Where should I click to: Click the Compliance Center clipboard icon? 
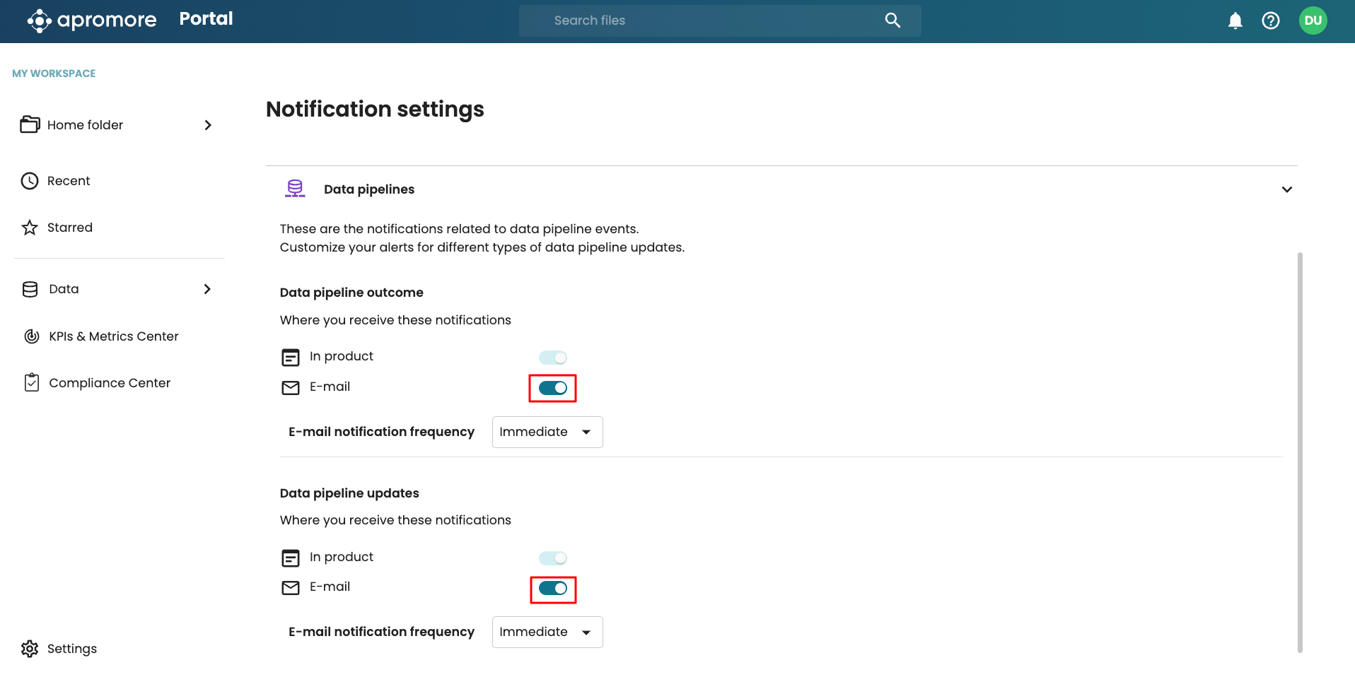point(31,382)
